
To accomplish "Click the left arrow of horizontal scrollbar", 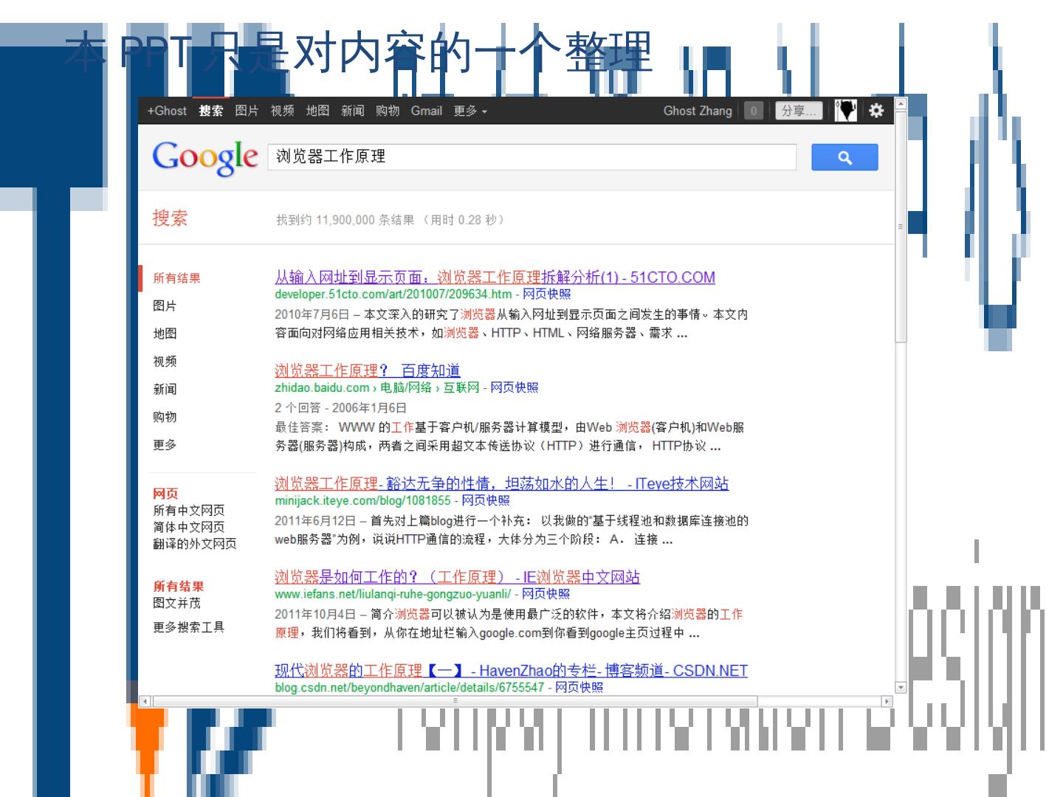I will tap(145, 701).
